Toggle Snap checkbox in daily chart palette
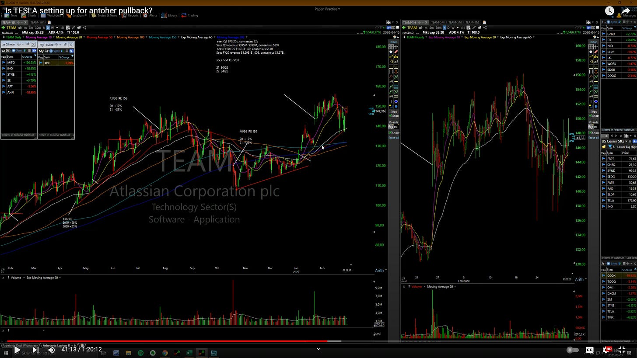Screen dimensions: 637x358 point(390,115)
